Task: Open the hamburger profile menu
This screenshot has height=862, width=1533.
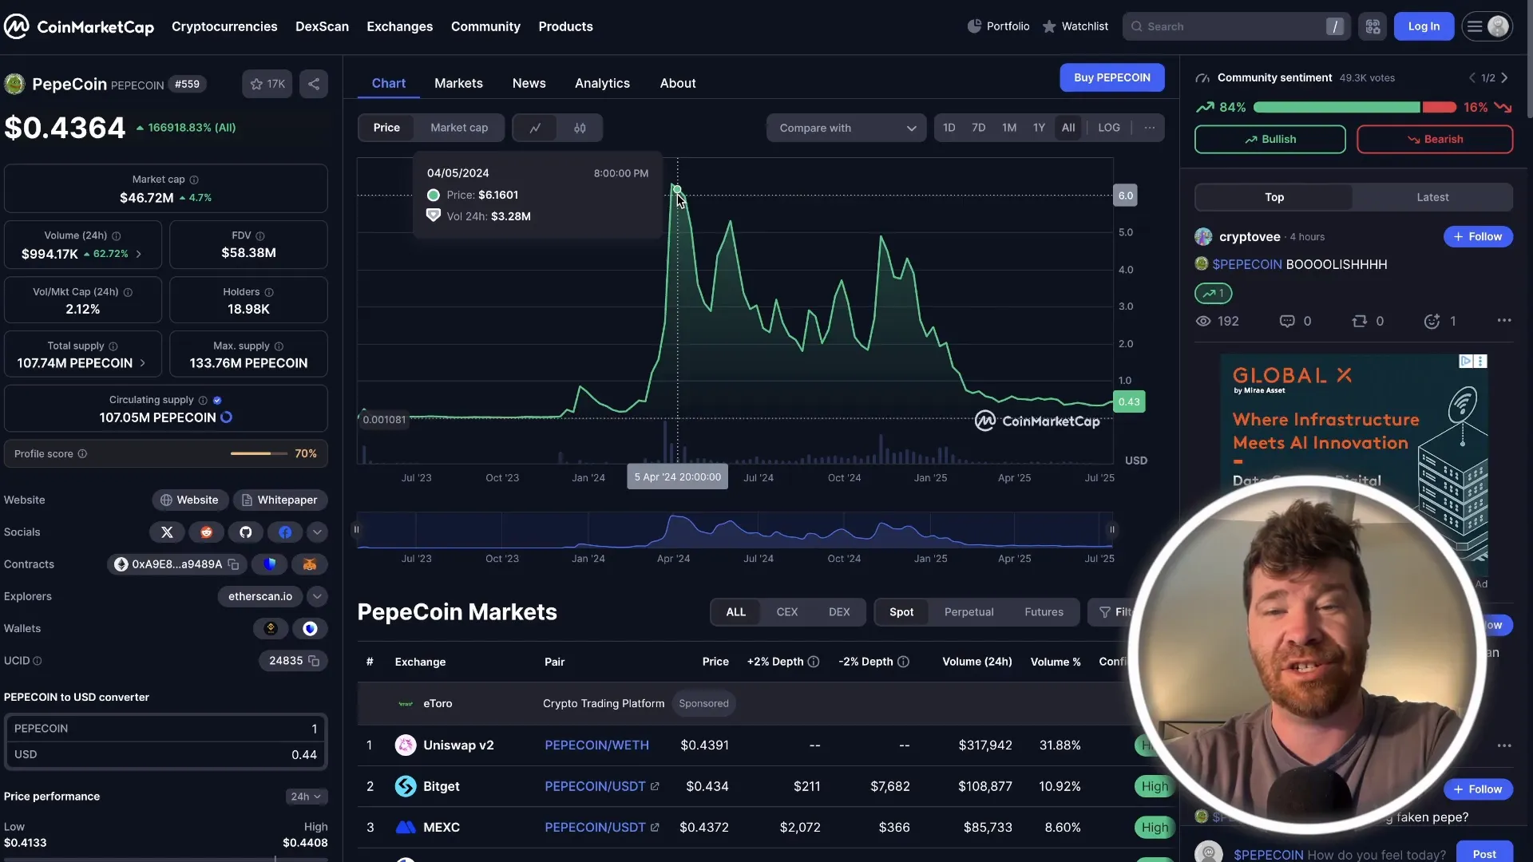Action: 1487,26
